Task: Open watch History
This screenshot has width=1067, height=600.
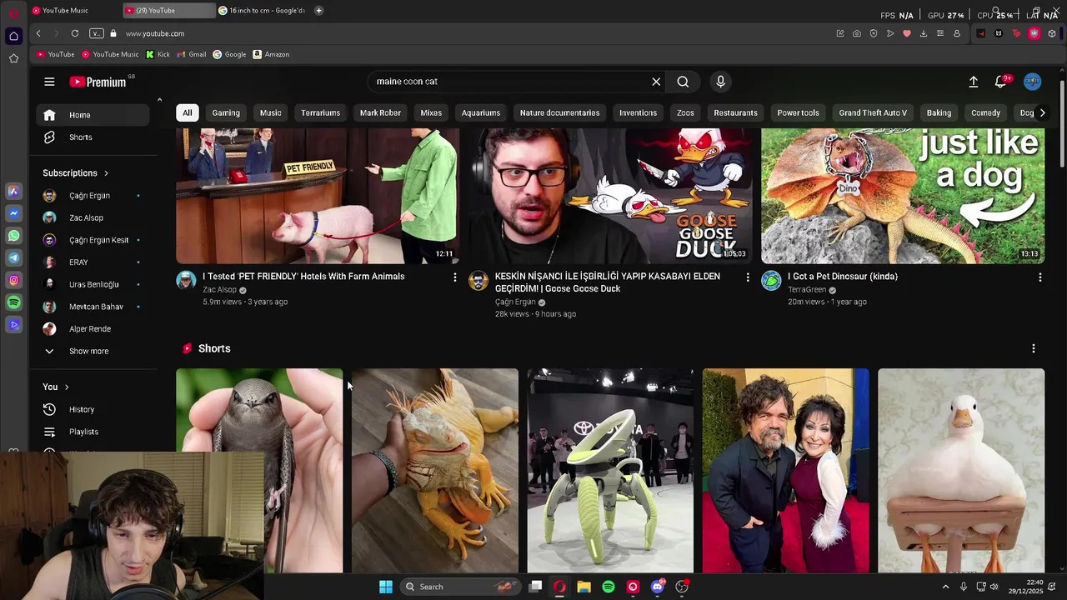Action: [93, 409]
